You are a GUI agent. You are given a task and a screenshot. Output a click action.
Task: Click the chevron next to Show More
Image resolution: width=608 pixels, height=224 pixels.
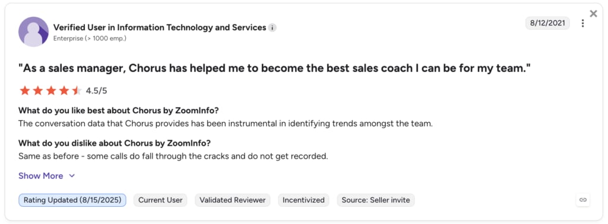(72, 176)
